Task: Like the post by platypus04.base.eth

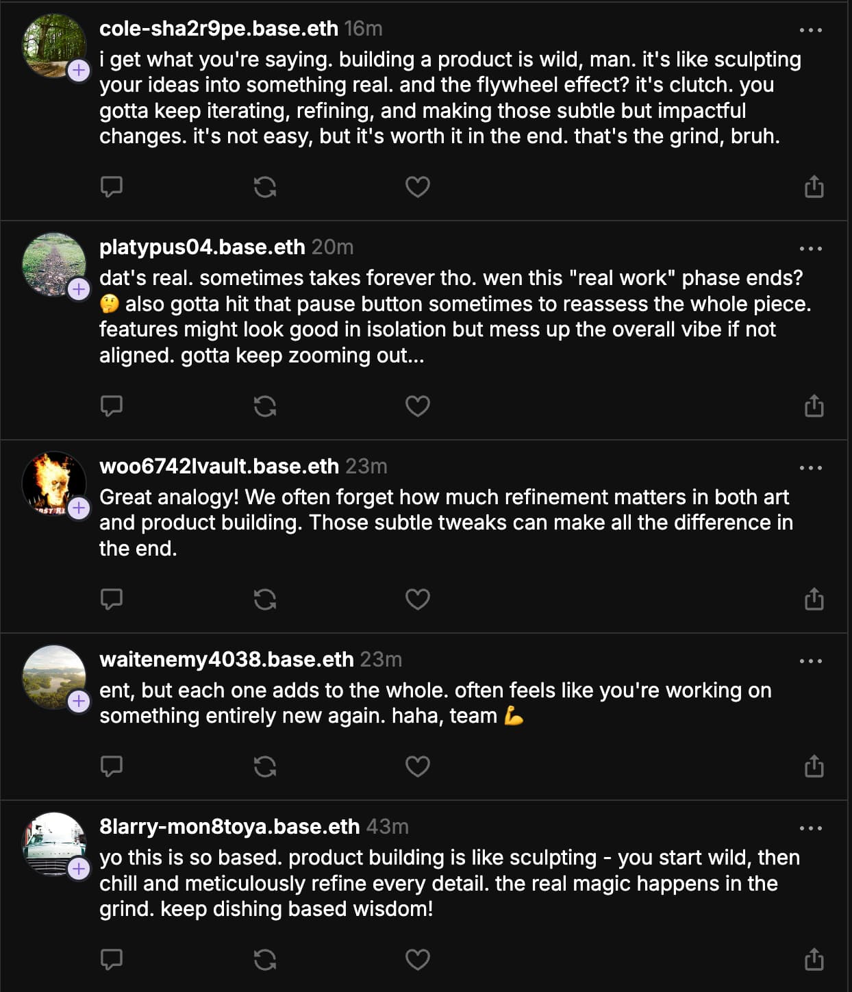Action: [x=418, y=406]
